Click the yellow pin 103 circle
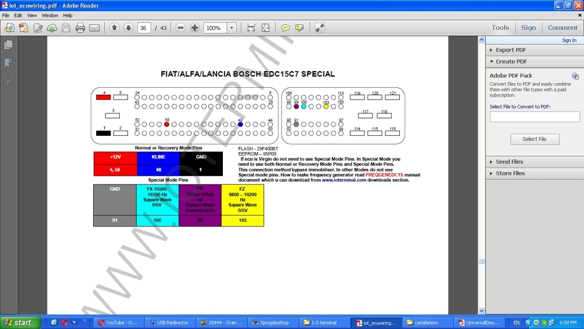This screenshot has width=584, height=329. [326, 106]
